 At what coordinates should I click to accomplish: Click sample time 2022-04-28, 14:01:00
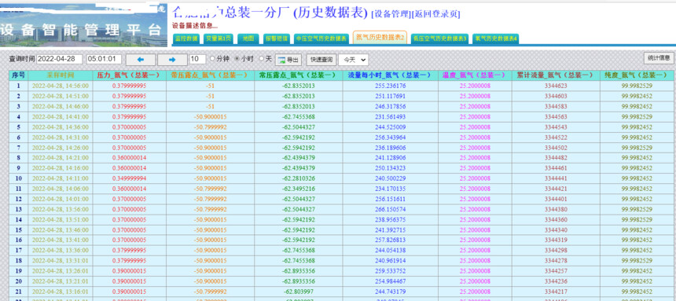pos(61,199)
